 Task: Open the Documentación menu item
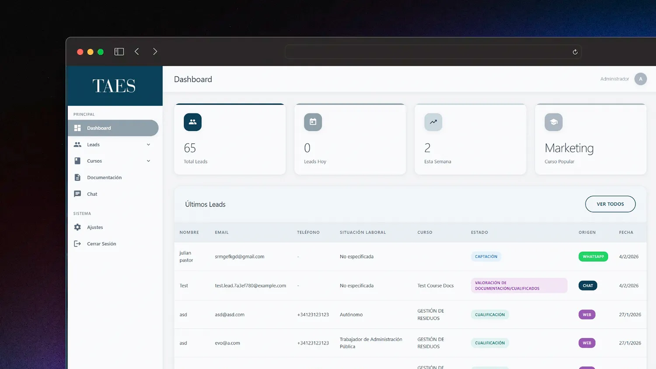[104, 178]
